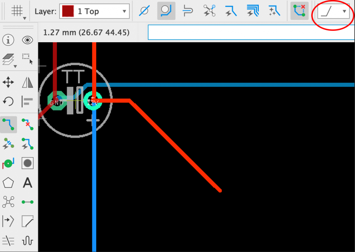Choose the Ripup tool with red X
This screenshot has width=355, height=252.
pyautogui.click(x=28, y=124)
